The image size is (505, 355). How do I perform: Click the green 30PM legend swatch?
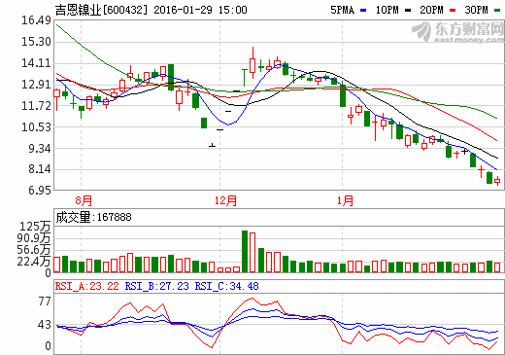click(497, 11)
